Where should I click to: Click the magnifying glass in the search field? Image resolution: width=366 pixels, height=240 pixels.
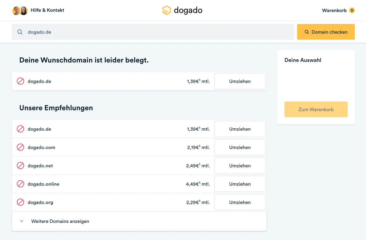point(20,32)
